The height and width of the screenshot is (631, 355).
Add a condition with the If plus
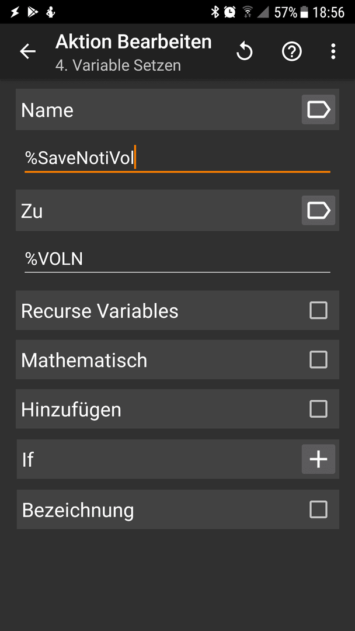point(318,459)
